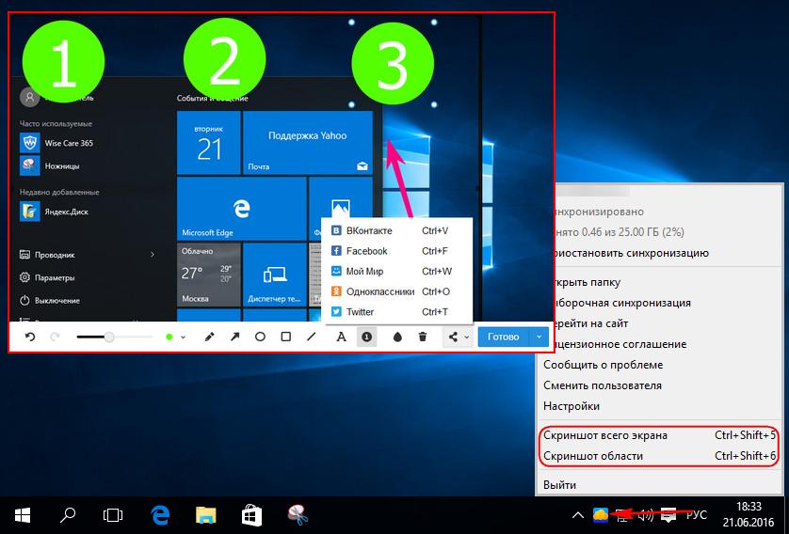Share to Twitter
Image resolution: width=789 pixels, height=534 pixels.
(x=396, y=312)
